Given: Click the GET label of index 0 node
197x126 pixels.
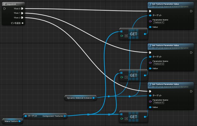Looking at the screenshot, I should click(134, 34).
